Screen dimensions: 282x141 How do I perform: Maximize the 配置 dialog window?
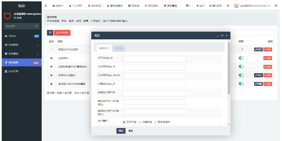(x=222, y=35)
